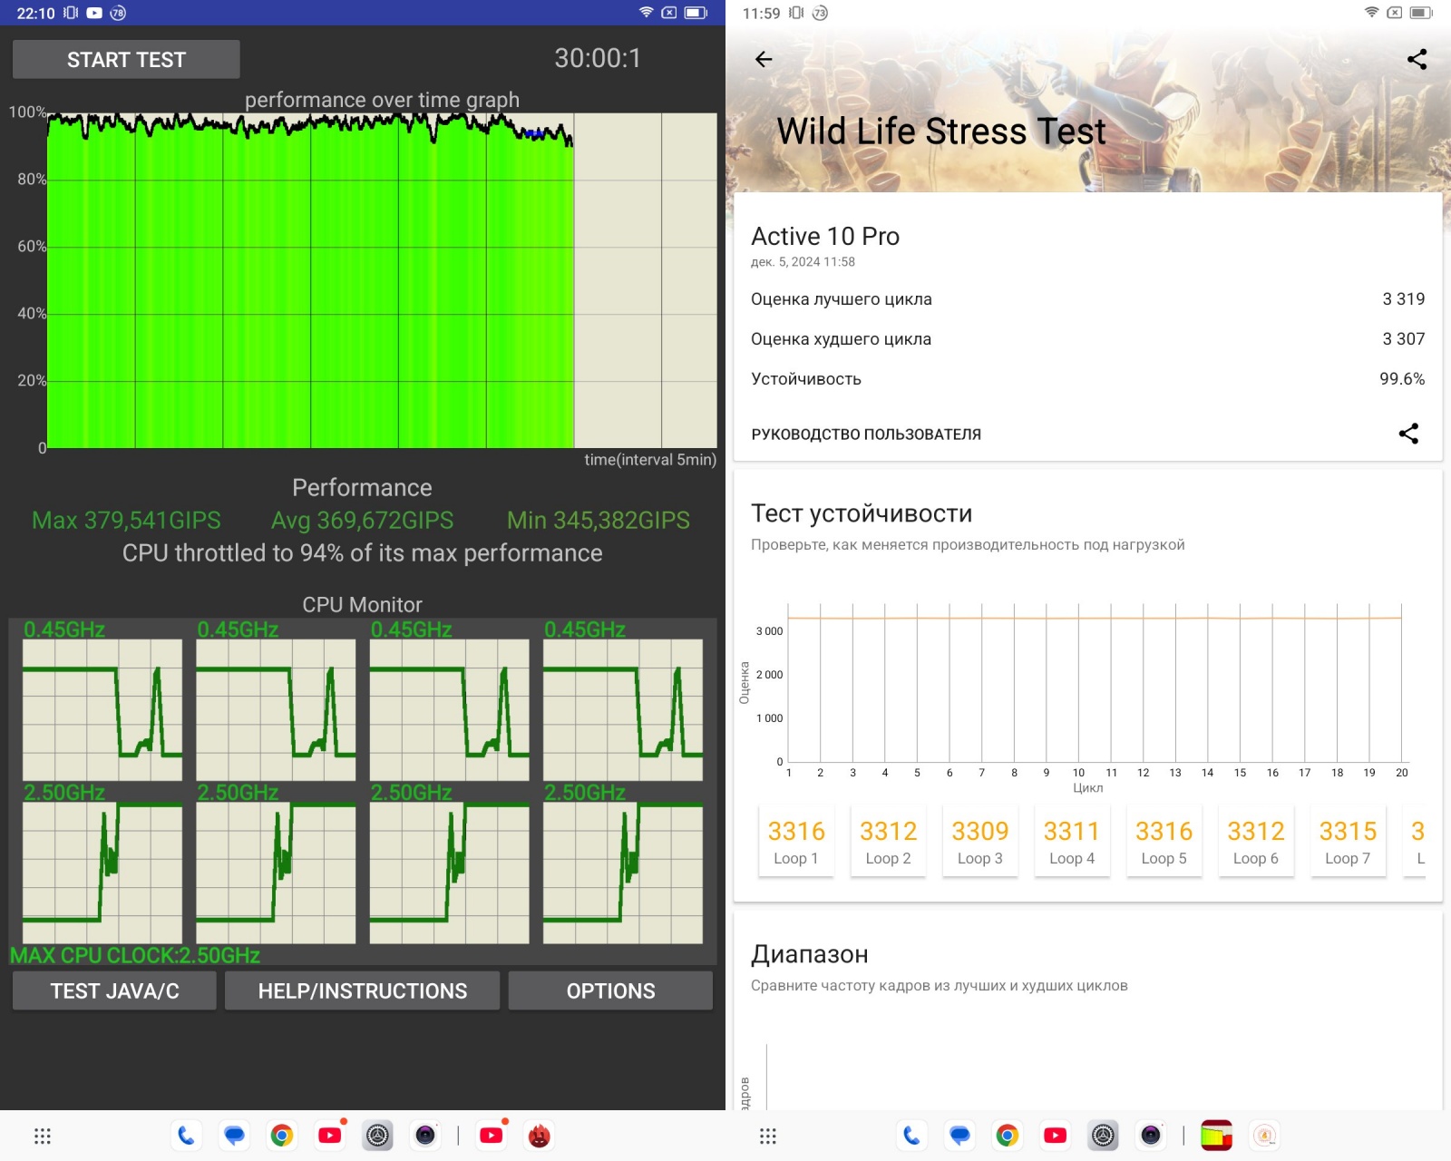Tap the share icon beside РУКОВОДСТВО ПОЛЬЗОВАТЕЛЯ

(1408, 434)
